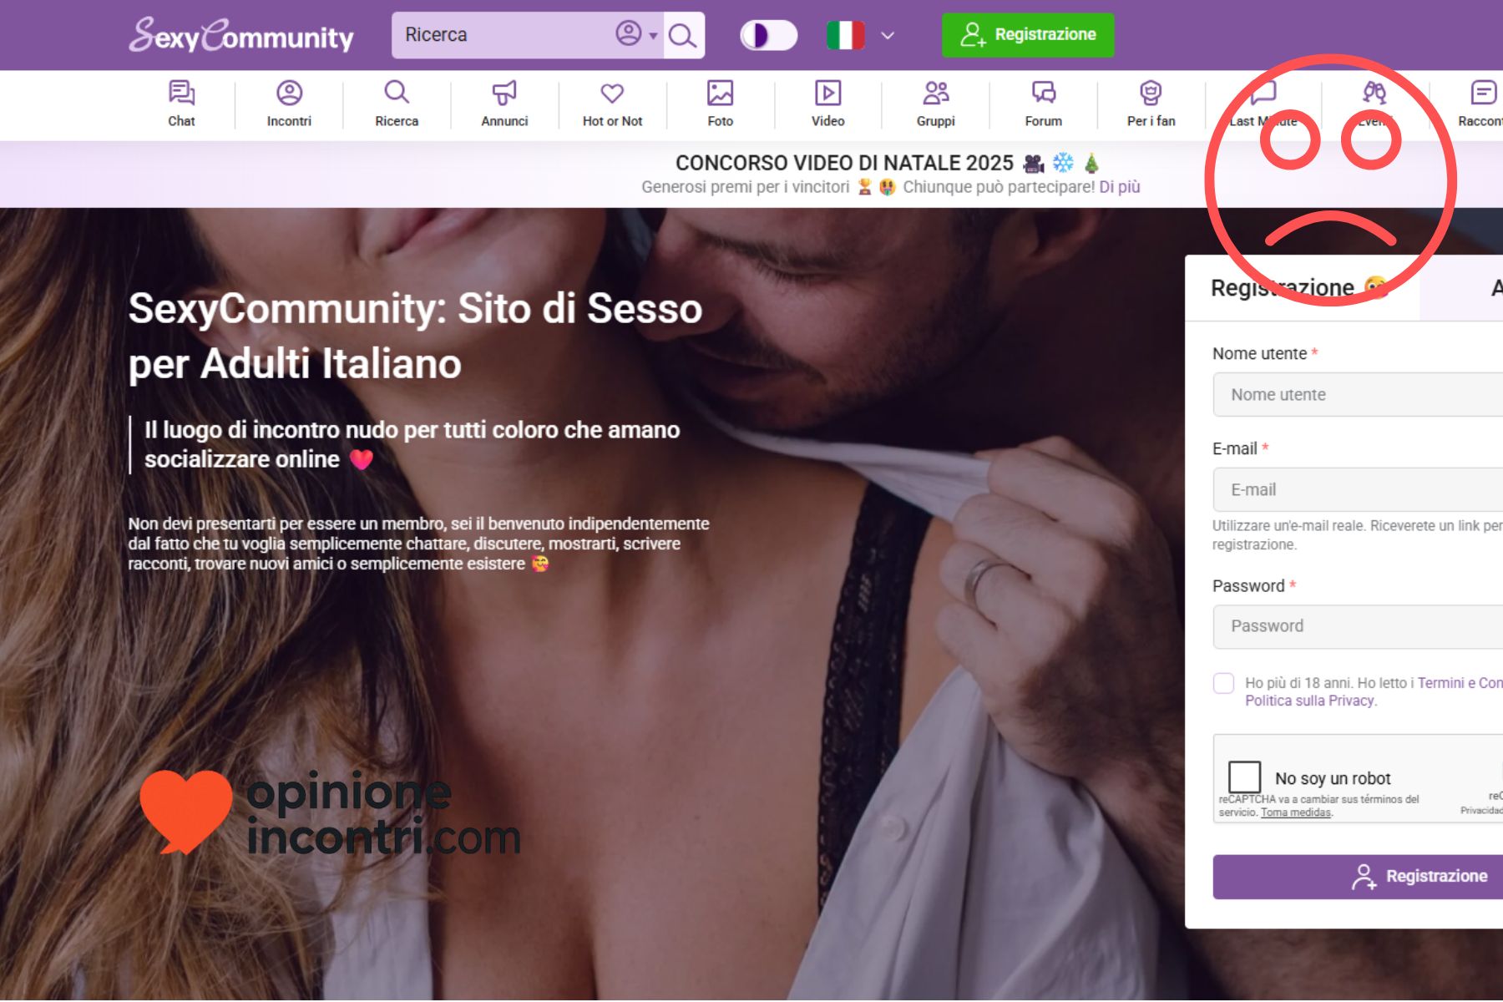Click the green Registrazione header button

click(1028, 35)
